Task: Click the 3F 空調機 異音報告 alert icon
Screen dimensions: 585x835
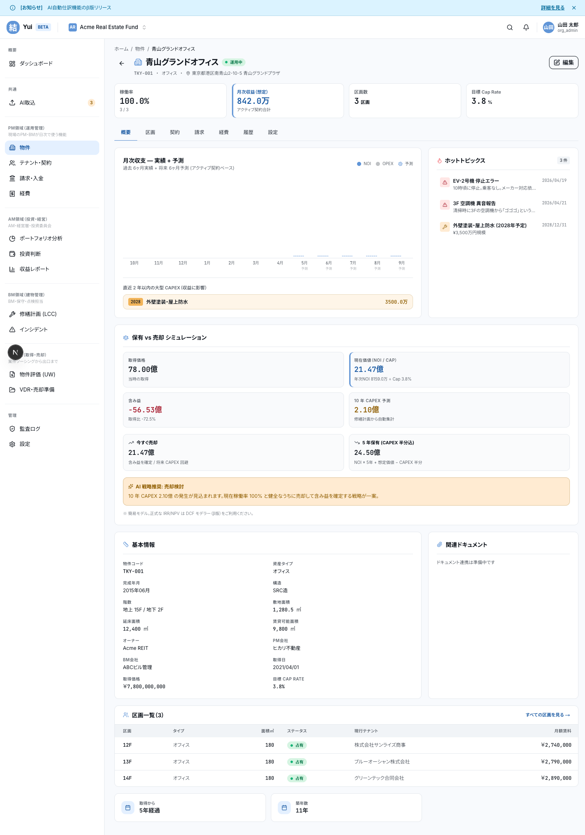Action: [x=445, y=205]
